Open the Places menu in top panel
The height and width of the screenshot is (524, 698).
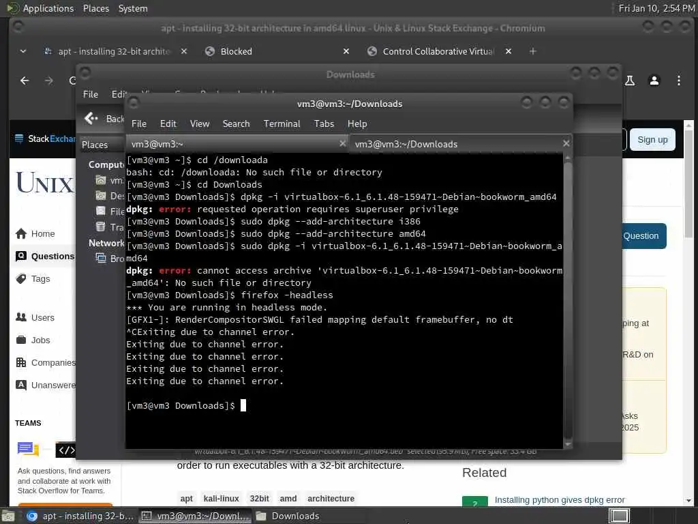[x=95, y=8]
